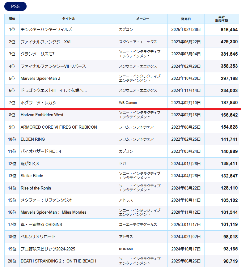Click sales figure 234,003
Screen dimensions: 241x269
229,90
